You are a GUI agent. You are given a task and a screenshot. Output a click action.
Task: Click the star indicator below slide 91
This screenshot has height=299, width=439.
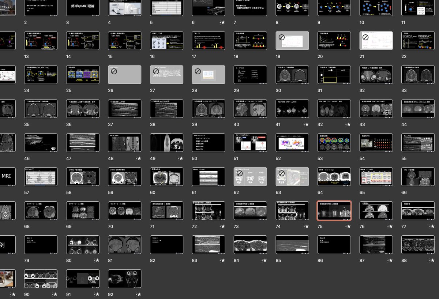pos(97,295)
